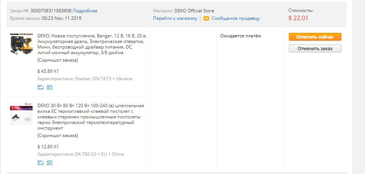View Скриншот заказа for the drill item
The image size is (365, 174).
coord(58,60)
